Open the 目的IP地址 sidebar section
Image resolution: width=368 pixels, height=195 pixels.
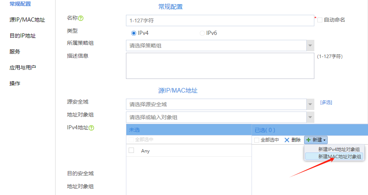tap(22, 36)
